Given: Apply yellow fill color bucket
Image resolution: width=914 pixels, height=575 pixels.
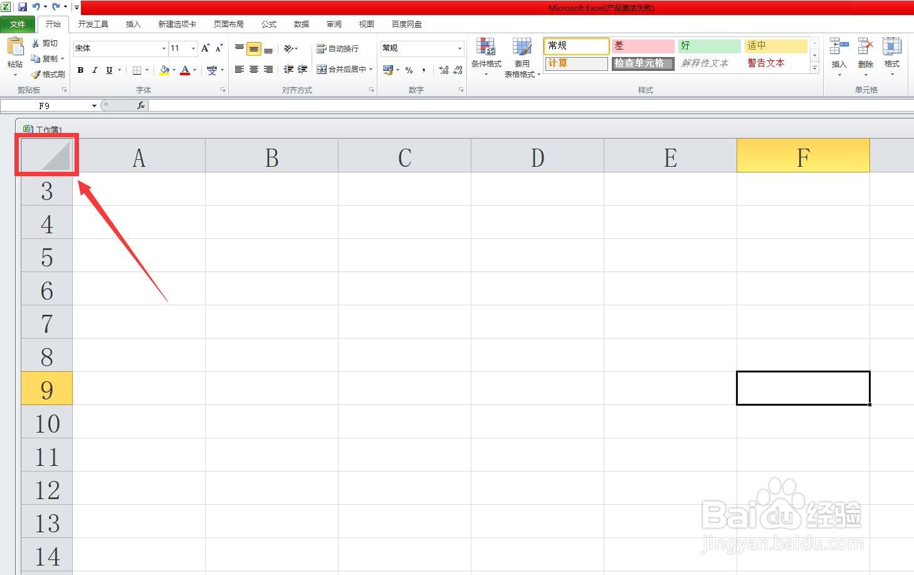Looking at the screenshot, I should tap(164, 70).
